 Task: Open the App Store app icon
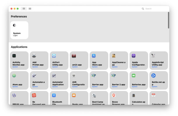pos(94,56)
